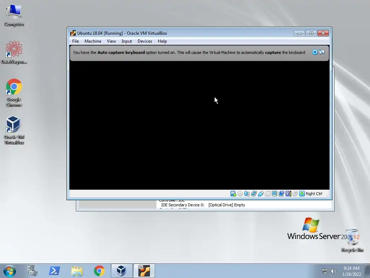Click the VM window resize grip

pyautogui.click(x=327, y=195)
